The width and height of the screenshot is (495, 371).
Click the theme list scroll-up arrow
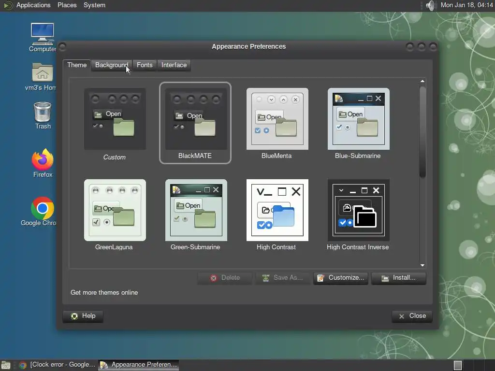coord(422,81)
